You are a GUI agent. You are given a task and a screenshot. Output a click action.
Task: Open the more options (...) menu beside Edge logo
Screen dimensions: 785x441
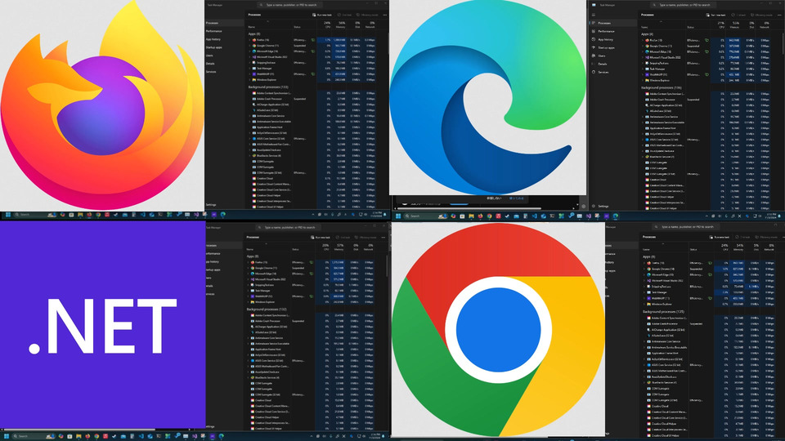point(779,15)
